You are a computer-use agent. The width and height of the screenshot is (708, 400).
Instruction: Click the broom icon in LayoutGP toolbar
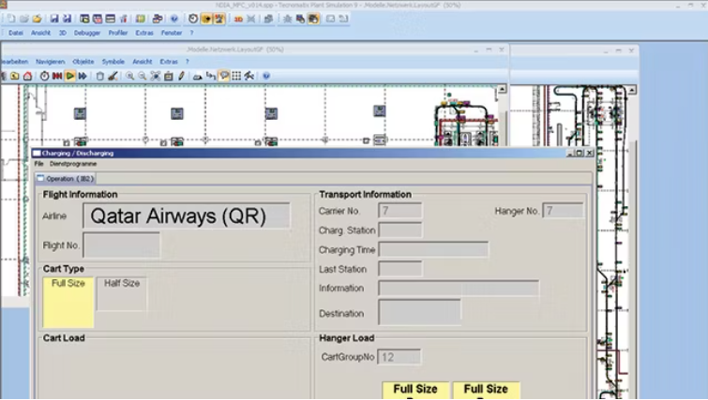point(113,76)
